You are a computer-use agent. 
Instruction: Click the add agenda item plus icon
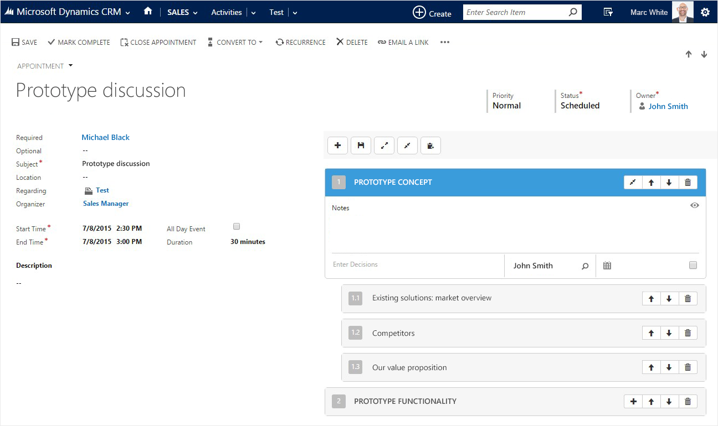[x=337, y=146]
